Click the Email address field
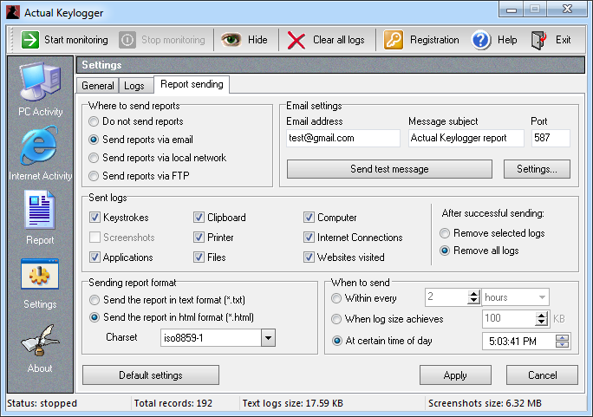 [343, 138]
